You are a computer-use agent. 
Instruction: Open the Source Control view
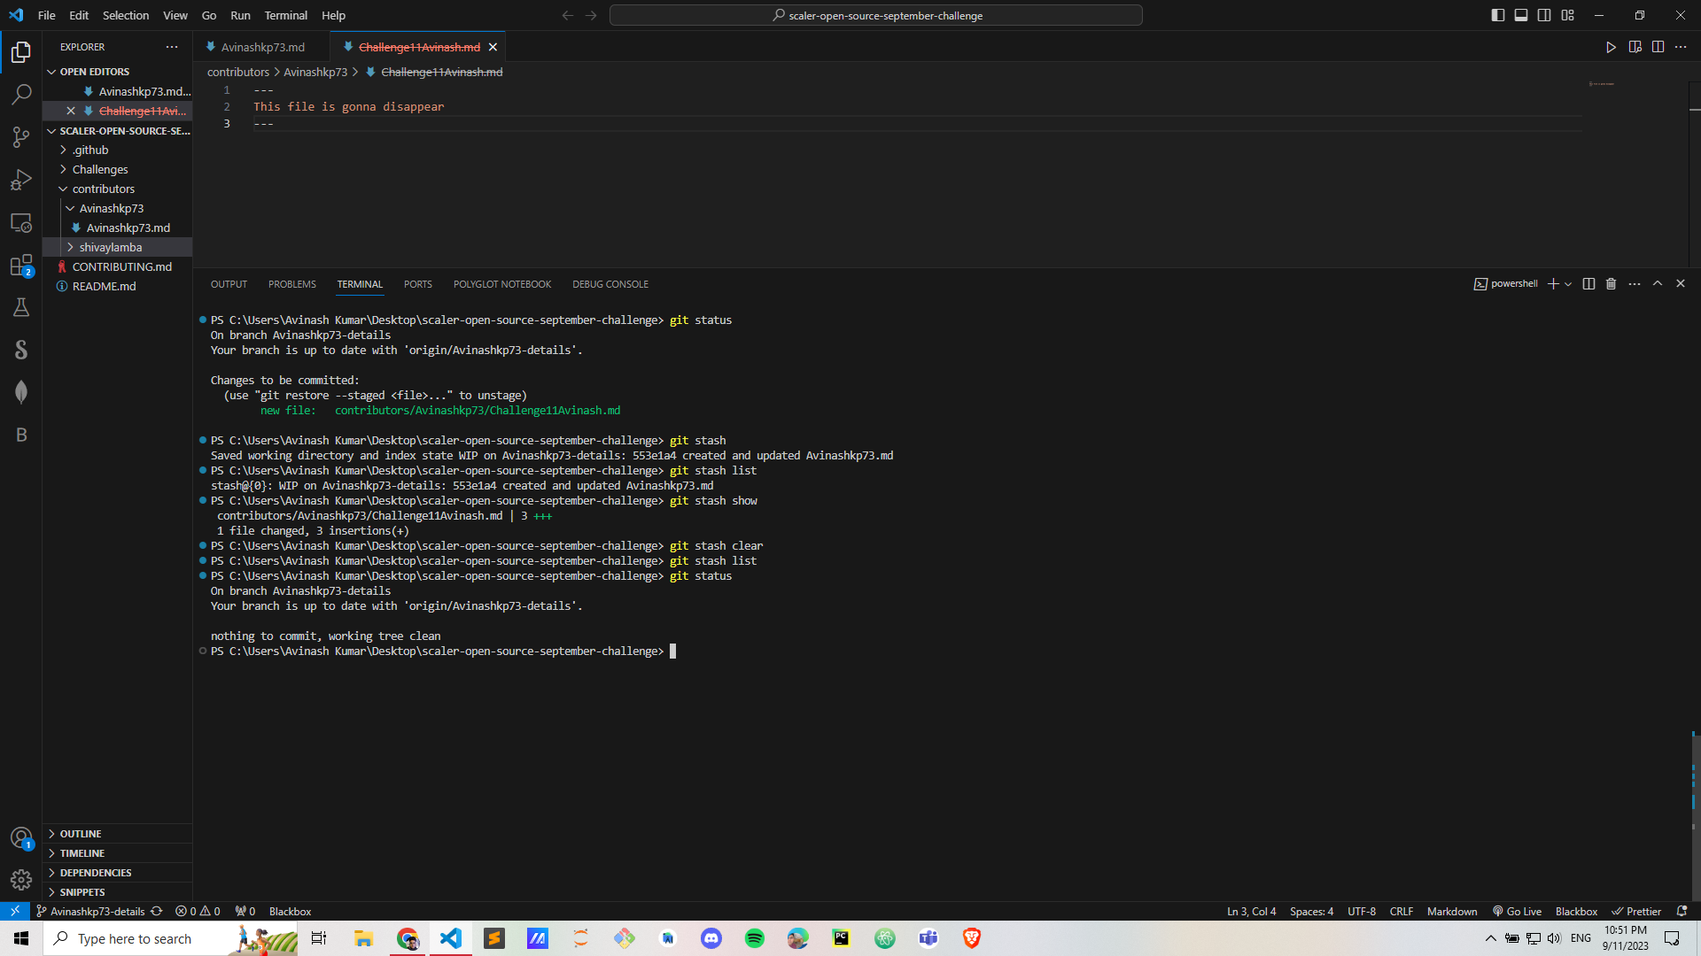coord(21,137)
